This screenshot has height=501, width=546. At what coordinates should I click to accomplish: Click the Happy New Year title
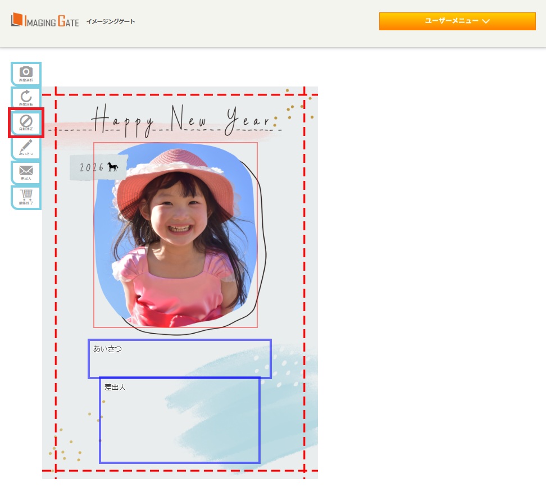coord(181,120)
